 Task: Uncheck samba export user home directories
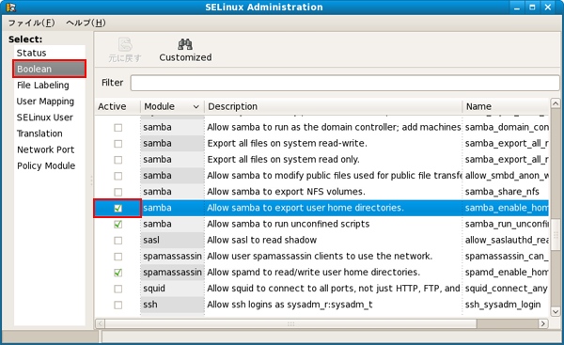pyautogui.click(x=118, y=208)
